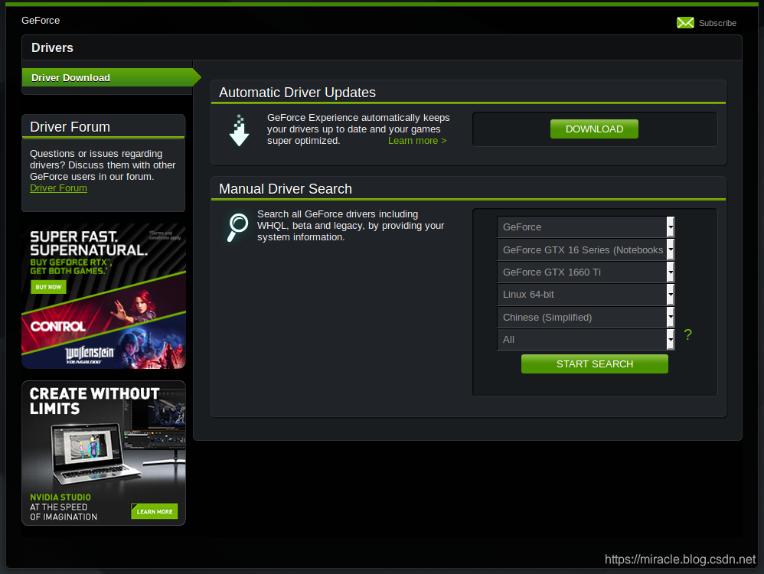Click the Learn more link
764x574 pixels.
tap(417, 141)
